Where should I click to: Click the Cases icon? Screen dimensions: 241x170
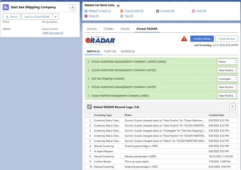pos(193,11)
